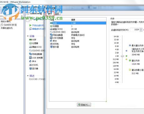Click the 8 GB label on memory scale

pyautogui.click(x=117, y=46)
